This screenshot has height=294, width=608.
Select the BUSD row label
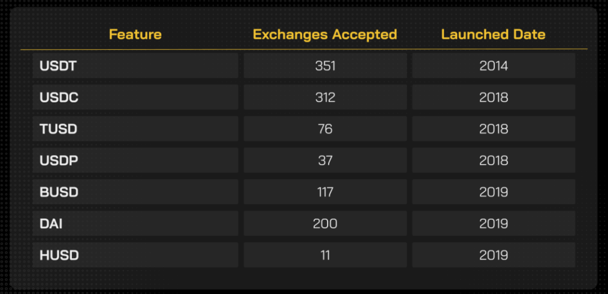click(x=59, y=192)
